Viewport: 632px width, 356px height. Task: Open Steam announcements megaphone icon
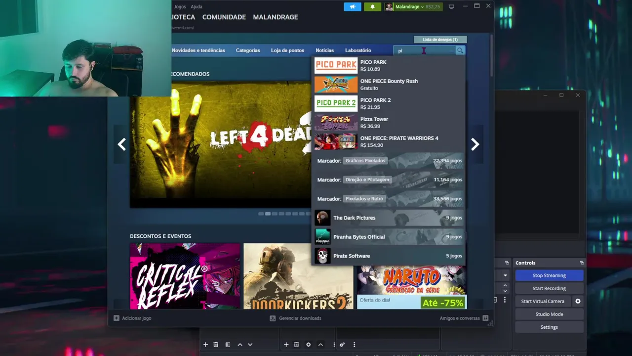353,6
